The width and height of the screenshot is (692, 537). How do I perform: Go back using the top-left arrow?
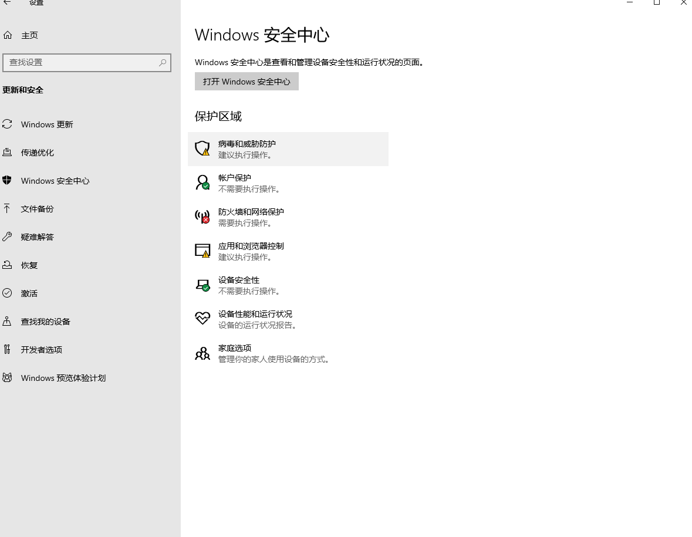point(8,3)
